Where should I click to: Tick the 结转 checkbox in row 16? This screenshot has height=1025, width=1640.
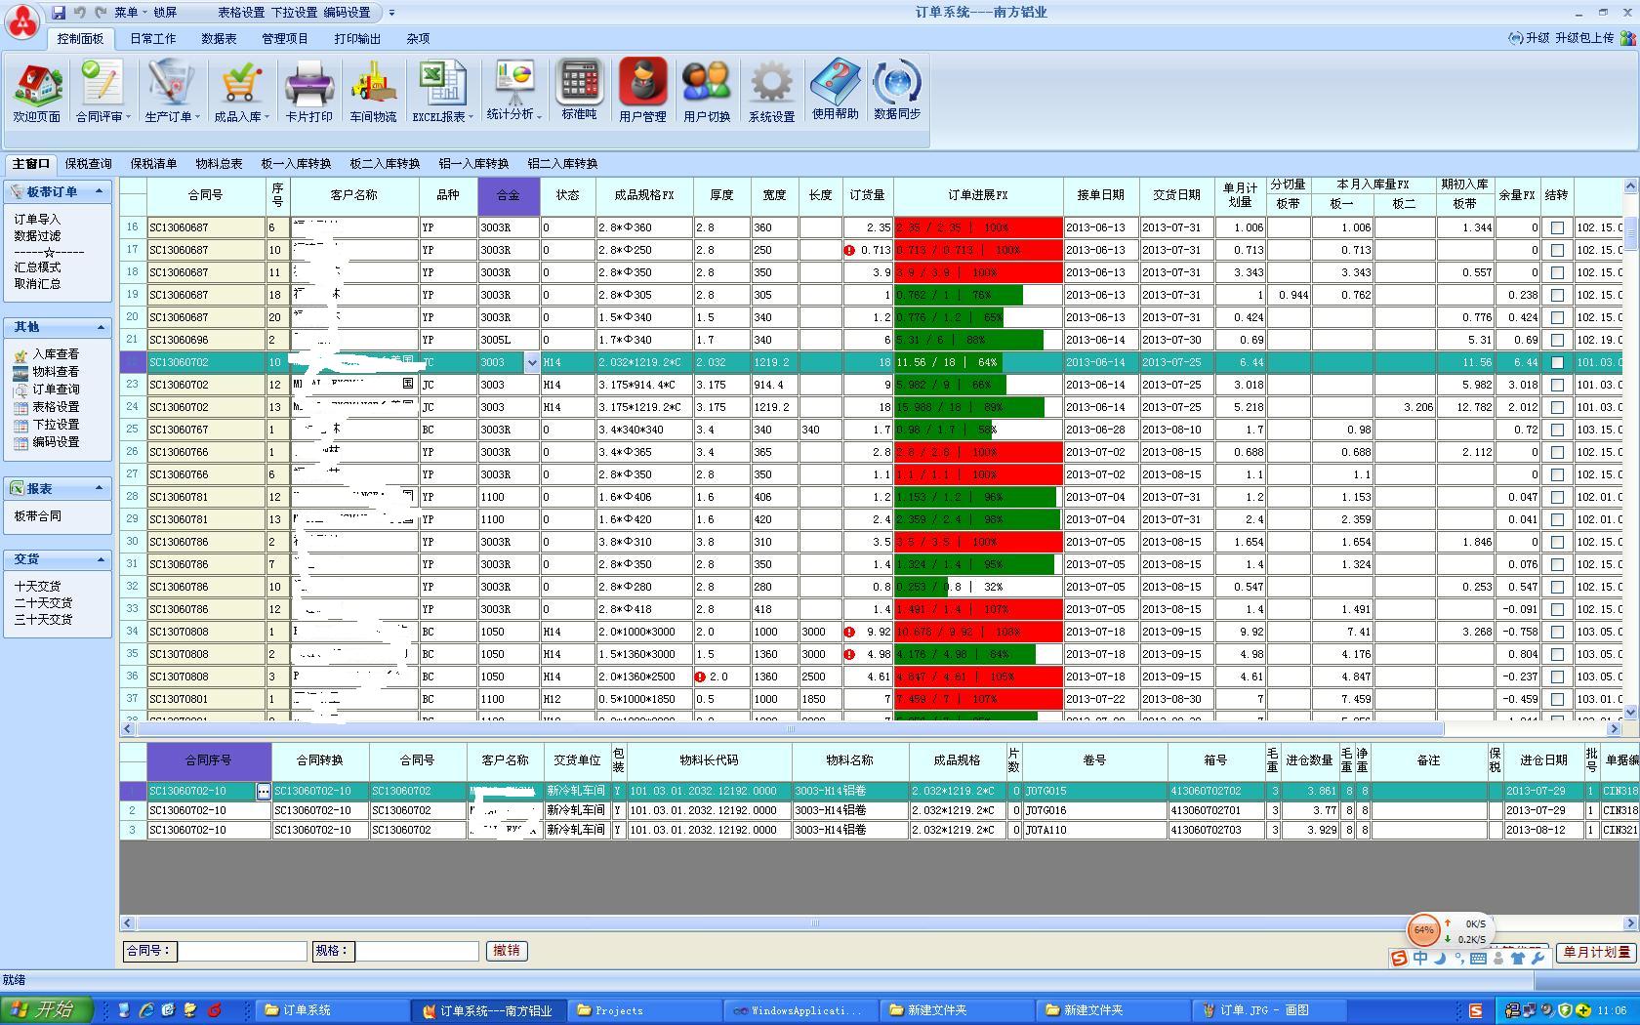coord(1557,227)
